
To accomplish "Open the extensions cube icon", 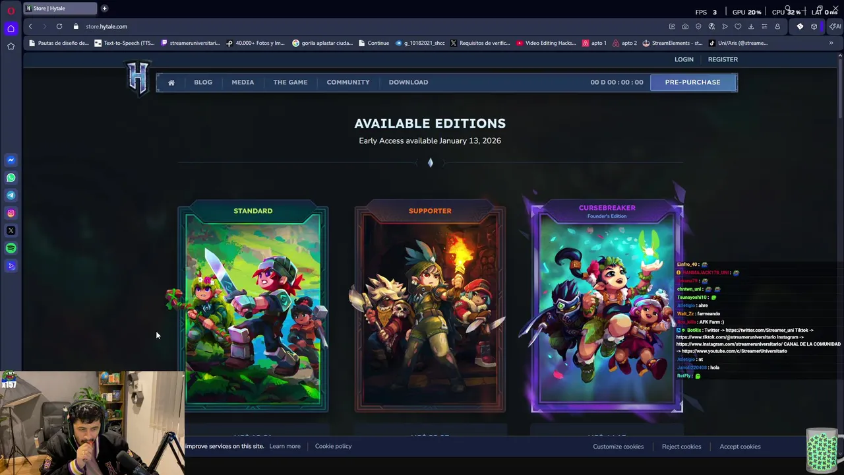I will tap(814, 26).
